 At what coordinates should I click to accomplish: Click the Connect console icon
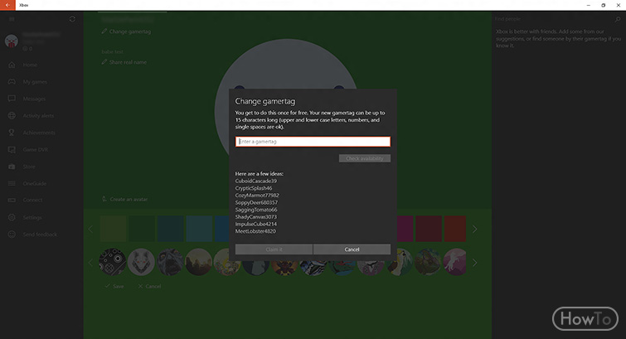12,200
